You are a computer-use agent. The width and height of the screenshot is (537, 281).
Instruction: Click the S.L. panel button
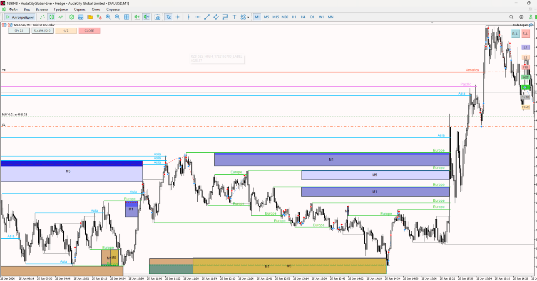[525, 34]
